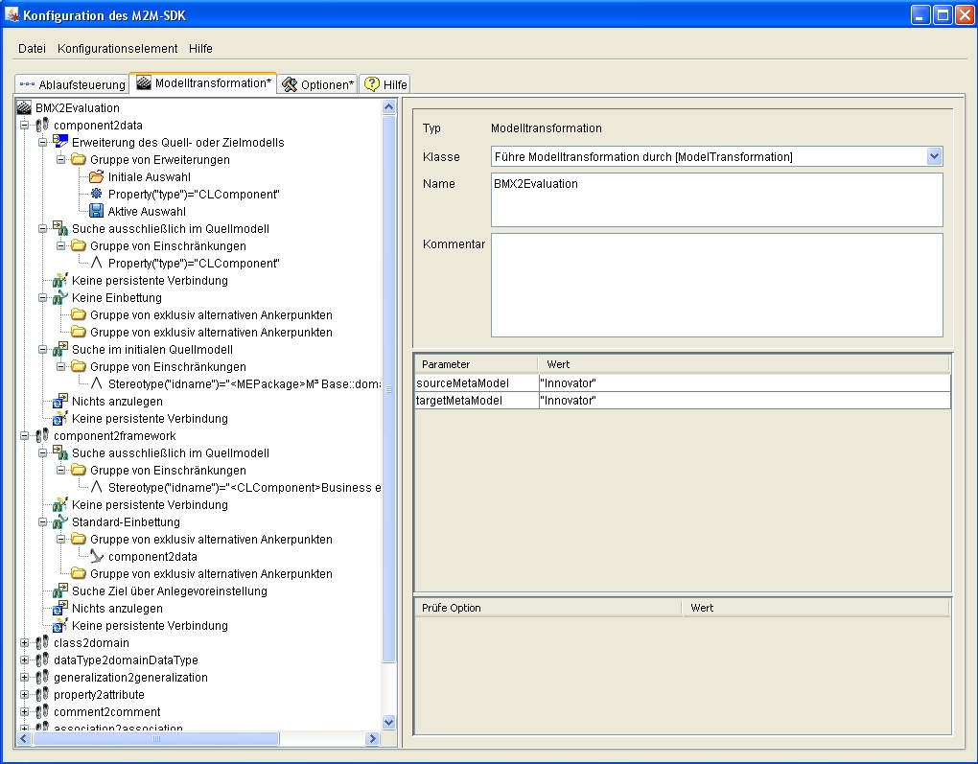The image size is (978, 764).
Task: Expand the property2attribute tree node
Action: [25, 695]
